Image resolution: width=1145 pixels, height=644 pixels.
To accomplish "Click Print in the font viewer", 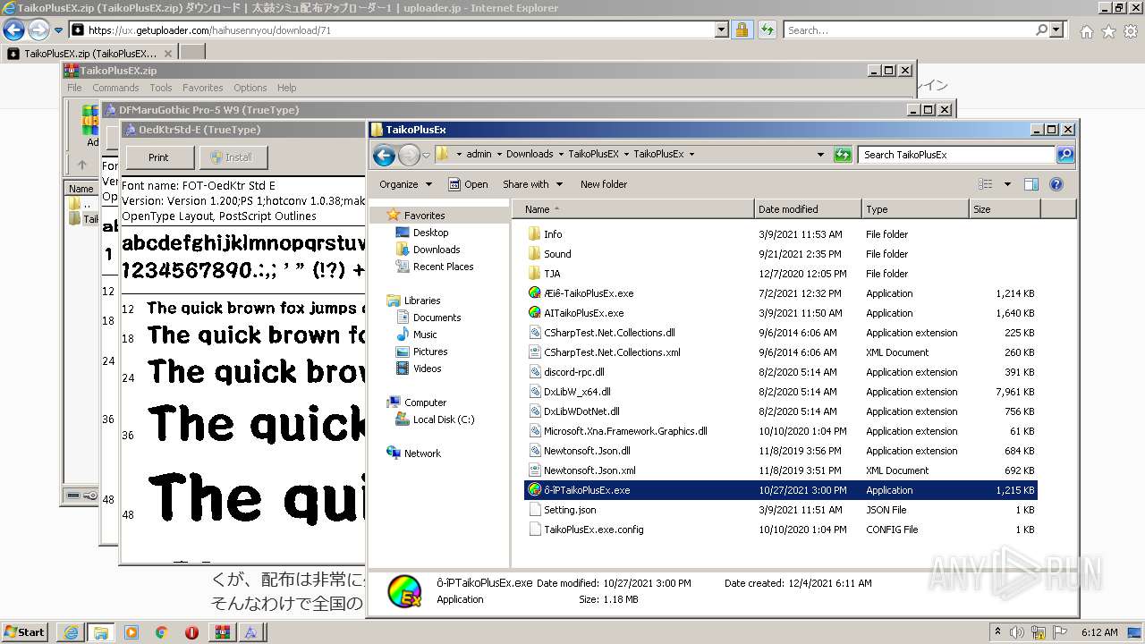I will coord(158,157).
